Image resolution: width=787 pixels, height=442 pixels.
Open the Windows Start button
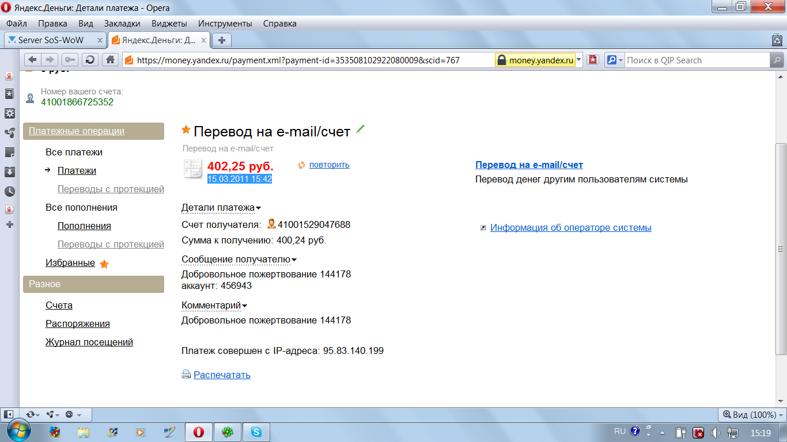pyautogui.click(x=18, y=432)
